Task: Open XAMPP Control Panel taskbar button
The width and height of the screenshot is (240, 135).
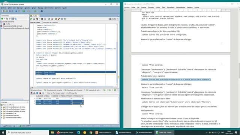Action: [x=104, y=132]
